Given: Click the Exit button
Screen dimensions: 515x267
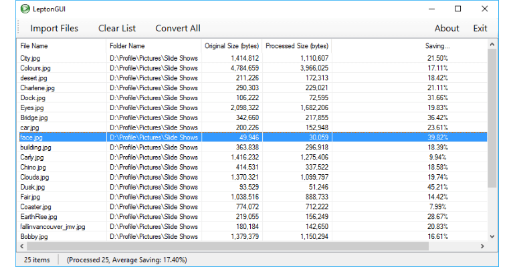Looking at the screenshot, I should point(480,28).
